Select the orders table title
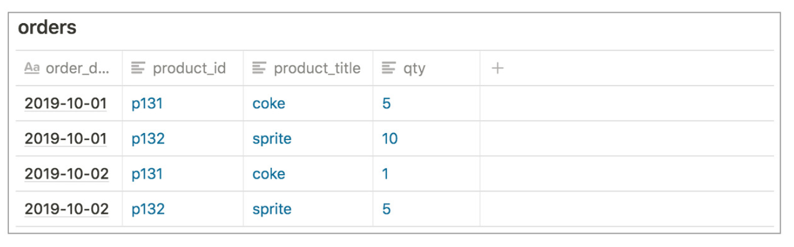 [47, 27]
